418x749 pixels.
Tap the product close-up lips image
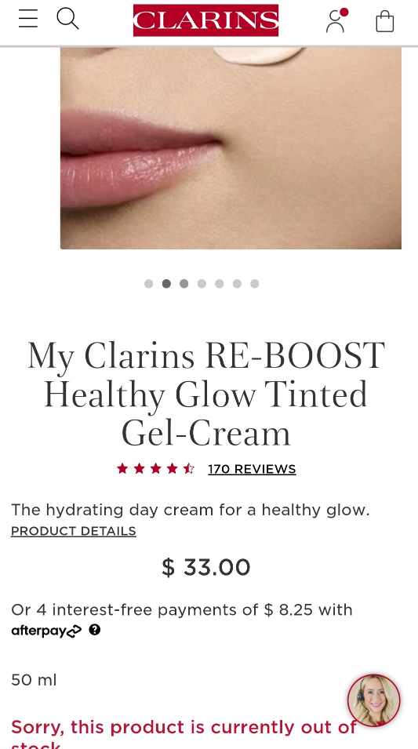(x=231, y=147)
